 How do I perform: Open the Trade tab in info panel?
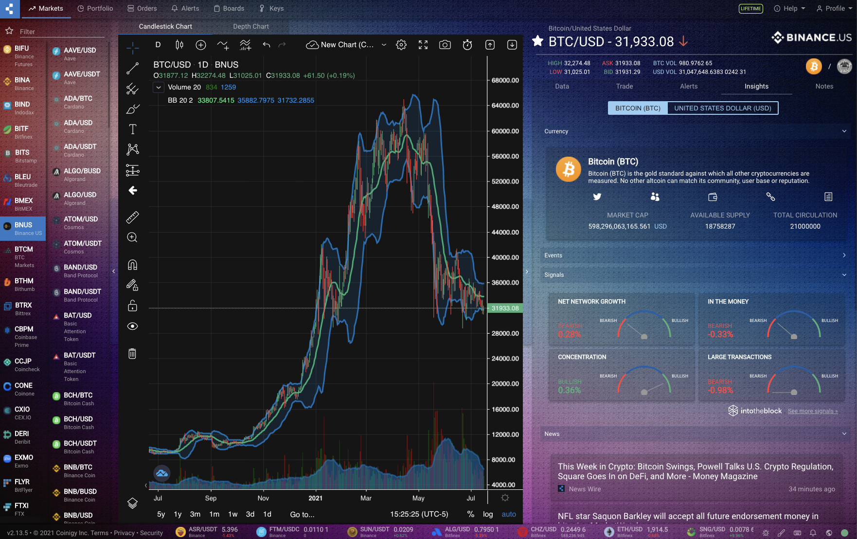tap(625, 86)
